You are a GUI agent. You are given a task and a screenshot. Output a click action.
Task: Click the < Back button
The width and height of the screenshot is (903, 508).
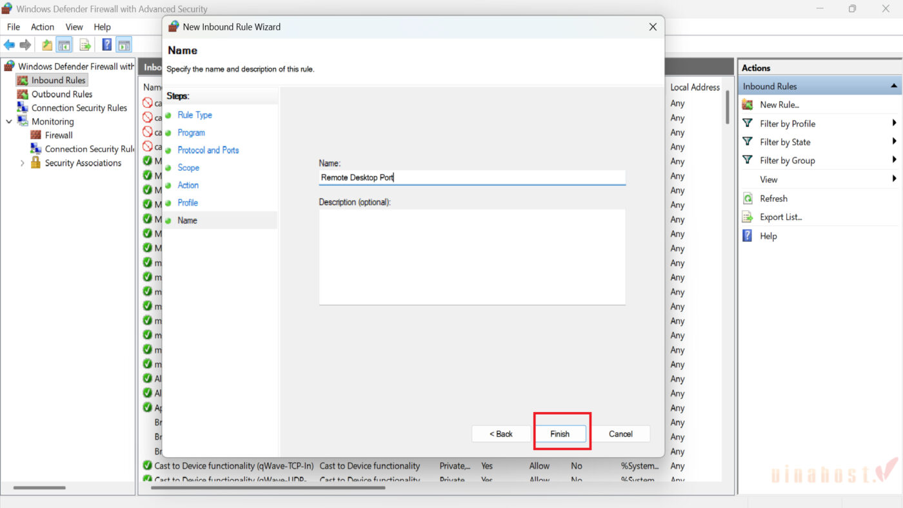point(501,434)
